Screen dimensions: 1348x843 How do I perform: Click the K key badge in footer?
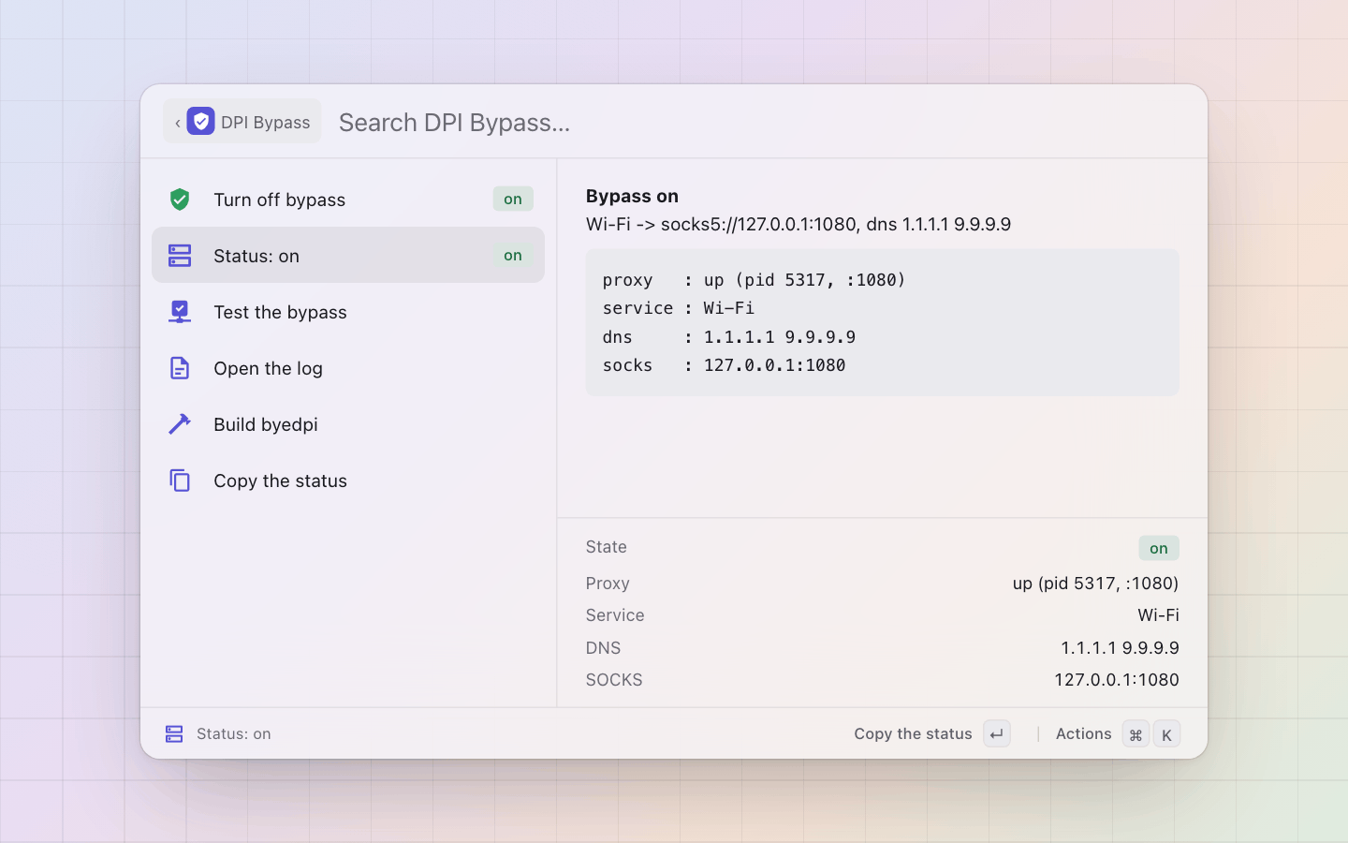[x=1166, y=733]
